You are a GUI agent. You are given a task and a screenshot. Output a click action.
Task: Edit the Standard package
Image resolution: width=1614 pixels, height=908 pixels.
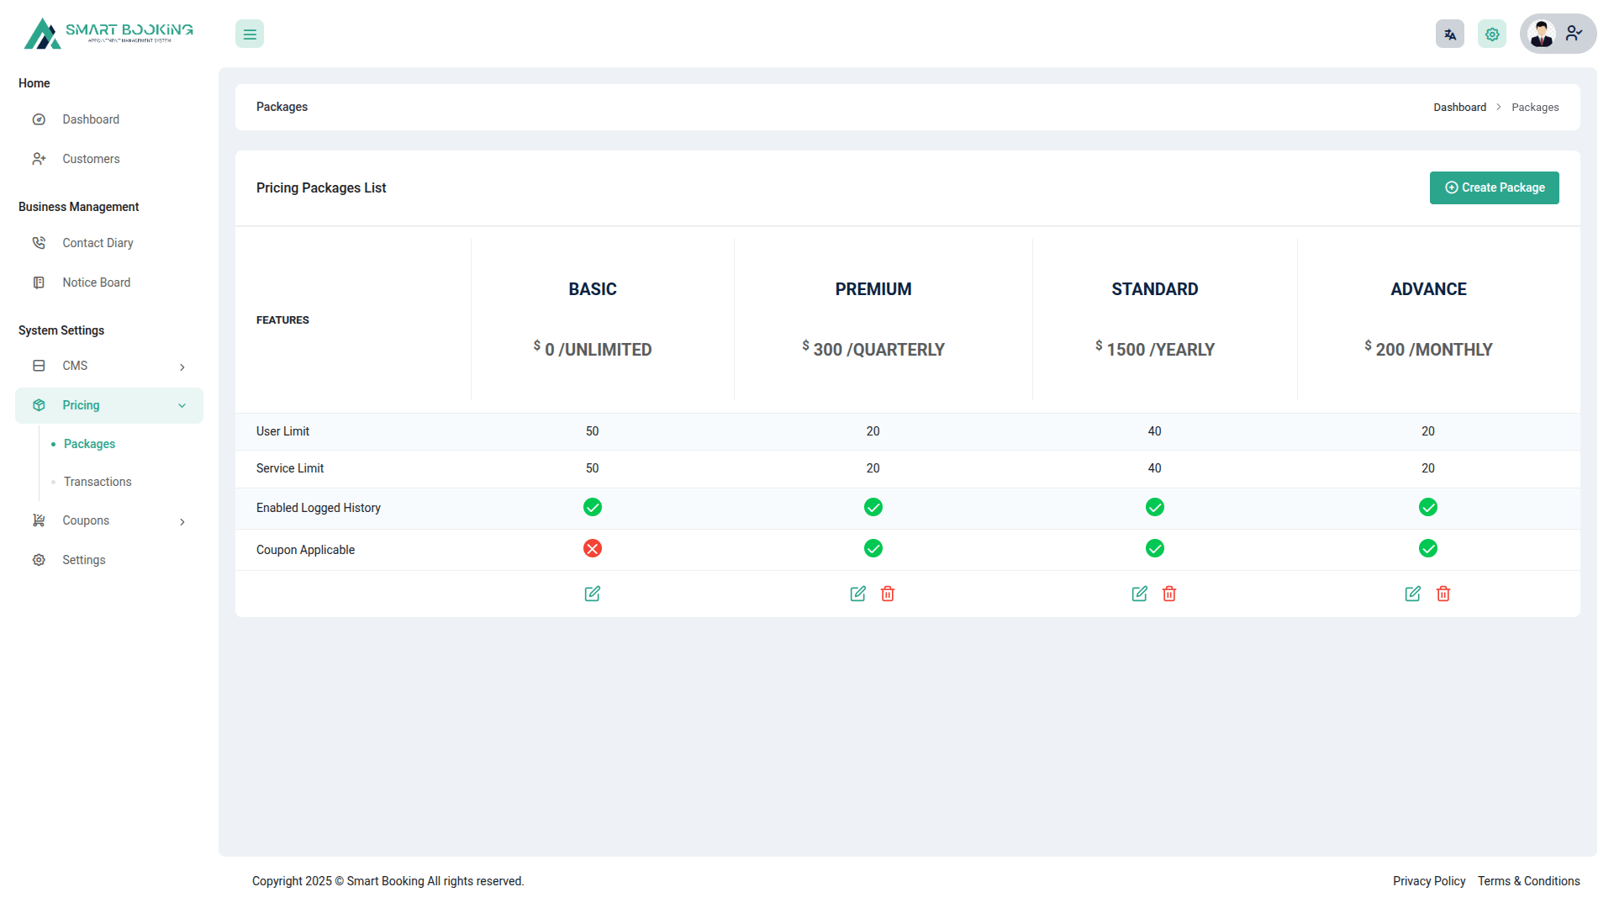[1139, 594]
